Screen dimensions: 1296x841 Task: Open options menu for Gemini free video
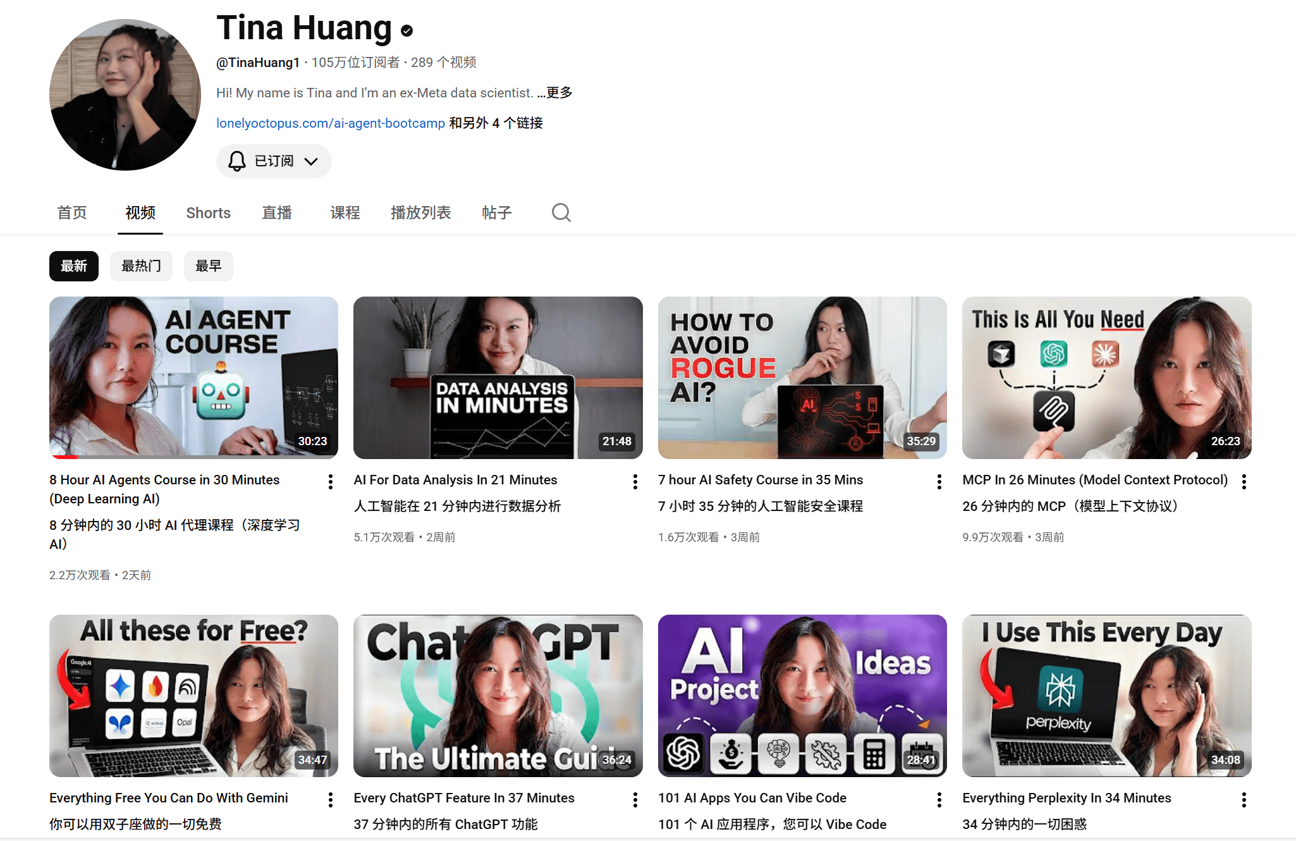point(331,800)
